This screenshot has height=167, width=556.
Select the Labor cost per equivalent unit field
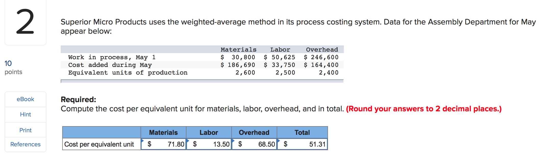pyautogui.click(x=209, y=144)
